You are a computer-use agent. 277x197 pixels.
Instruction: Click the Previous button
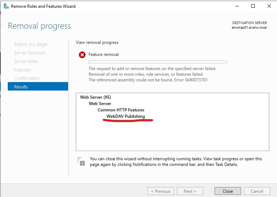point(161,191)
